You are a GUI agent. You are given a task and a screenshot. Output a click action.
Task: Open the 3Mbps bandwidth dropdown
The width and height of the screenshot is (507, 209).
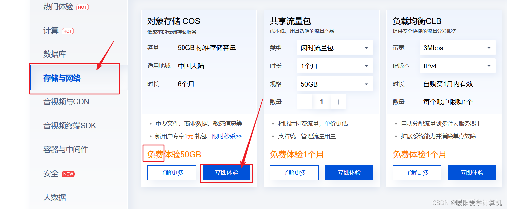(458, 47)
